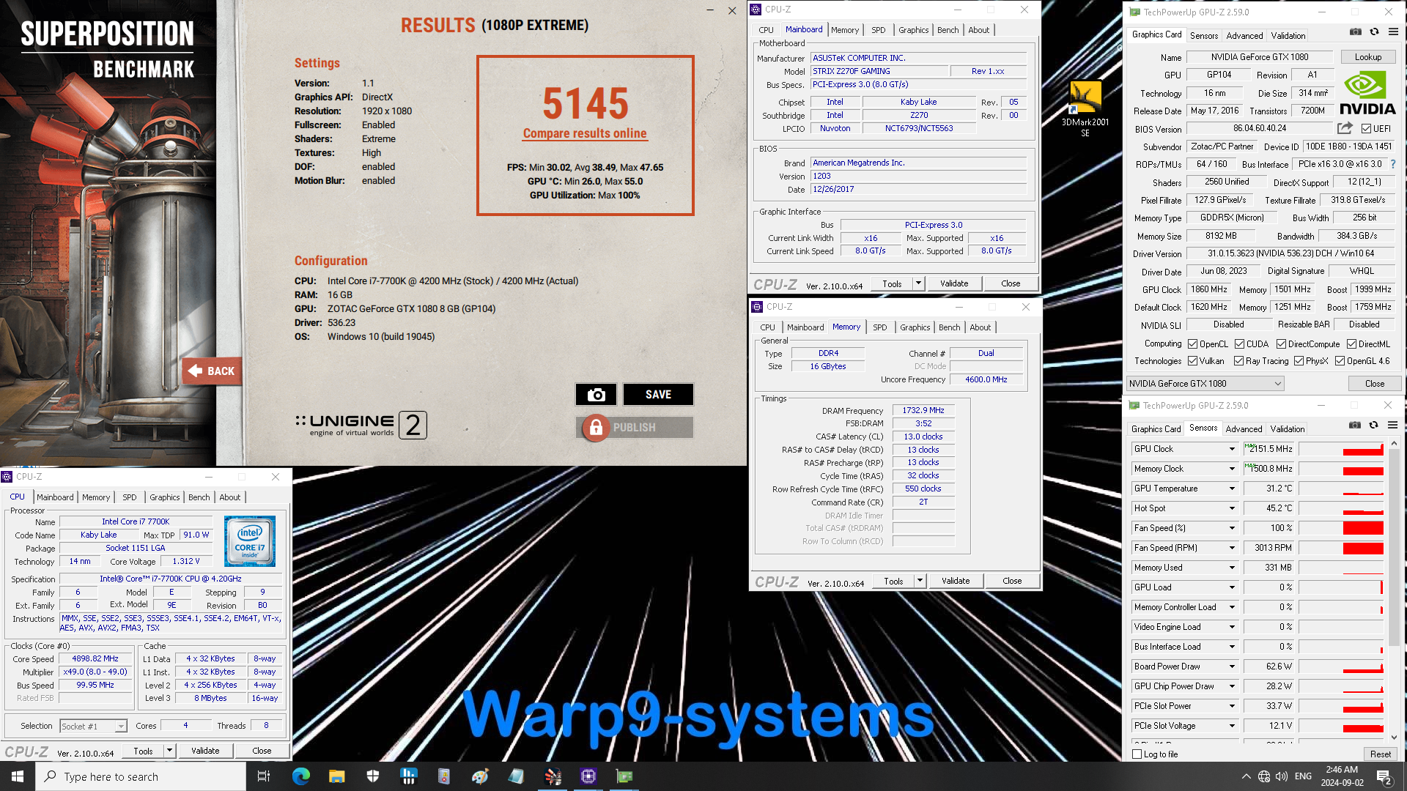Screen dimensions: 1407x791
Task: Click the SAVE button in Superposition
Action: coord(658,395)
